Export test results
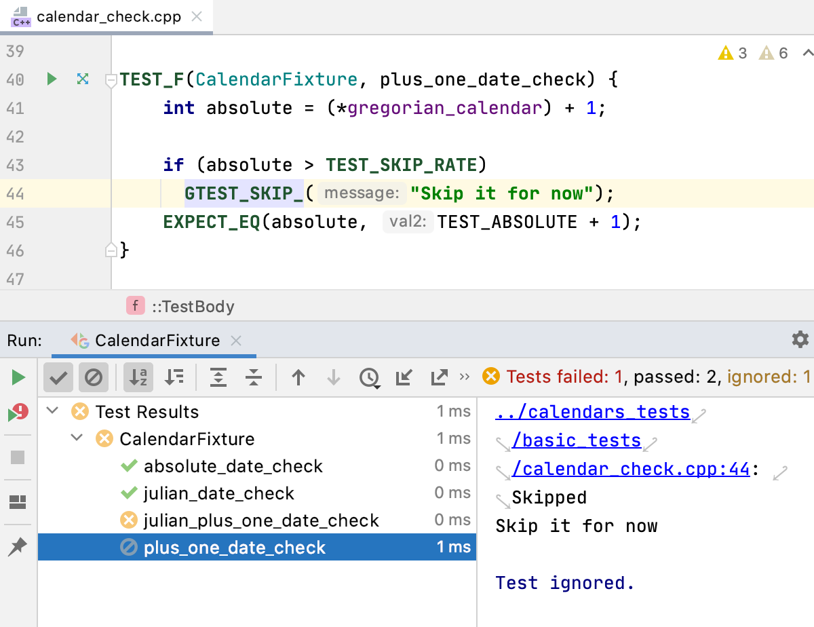Screen dimensions: 814x627 [x=440, y=377]
